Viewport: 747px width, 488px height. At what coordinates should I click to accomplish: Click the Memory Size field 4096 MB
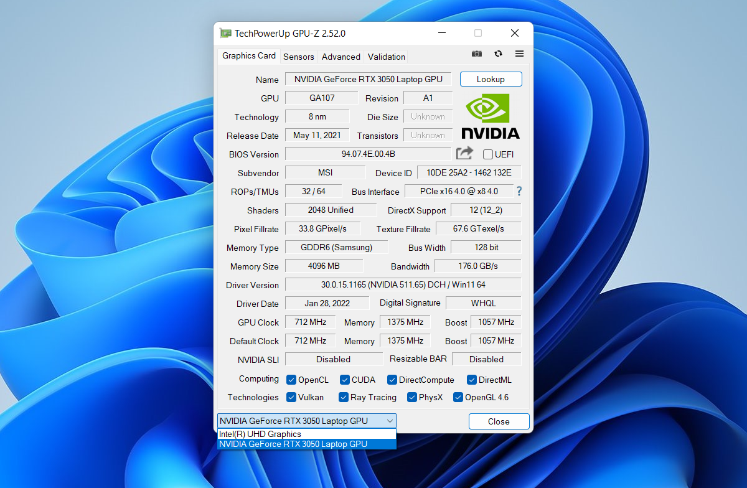324,266
